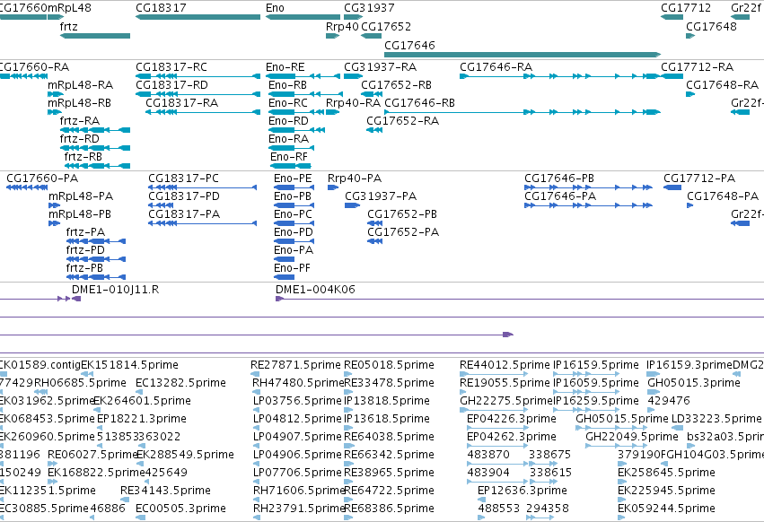764x522 pixels.
Task: Open protein CG18317-PA
Action: click(184, 214)
